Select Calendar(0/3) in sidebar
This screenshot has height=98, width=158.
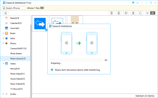16,23
